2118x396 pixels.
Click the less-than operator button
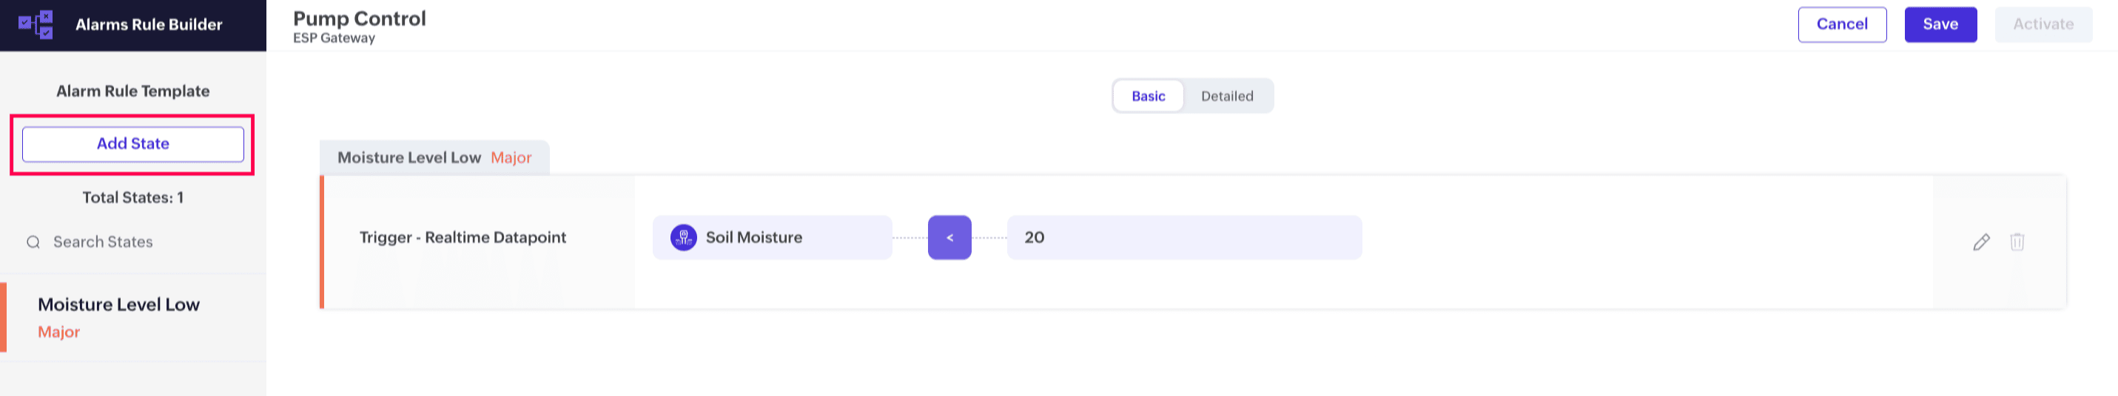click(949, 237)
